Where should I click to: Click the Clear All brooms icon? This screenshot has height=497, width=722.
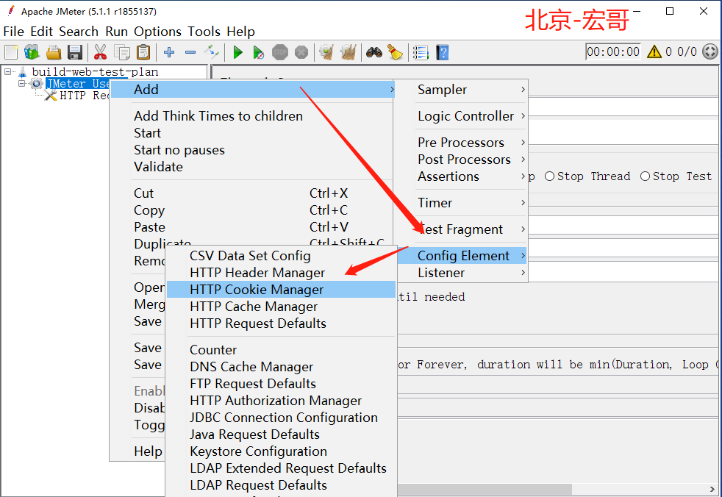[349, 52]
